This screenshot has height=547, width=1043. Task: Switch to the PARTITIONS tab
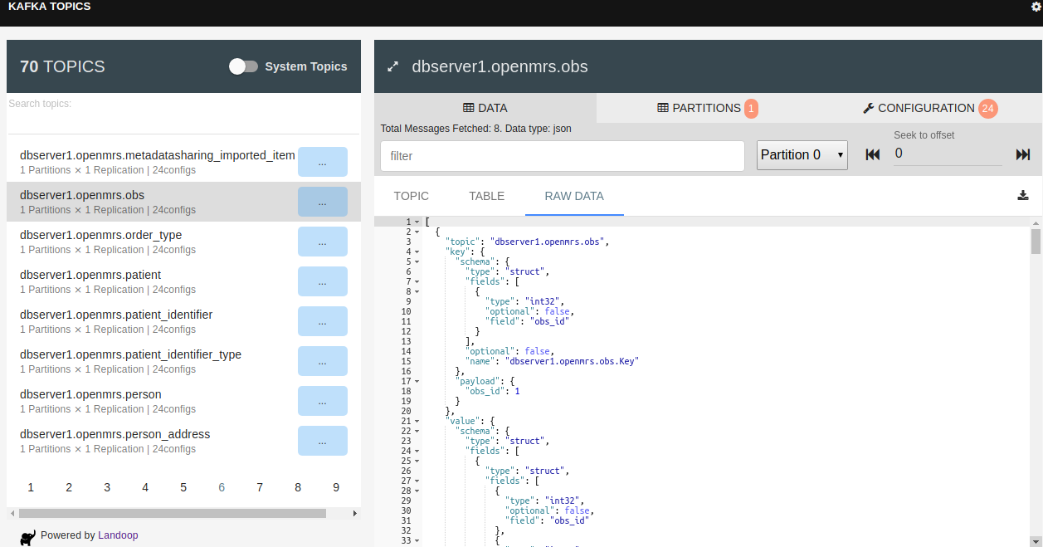pyautogui.click(x=707, y=108)
